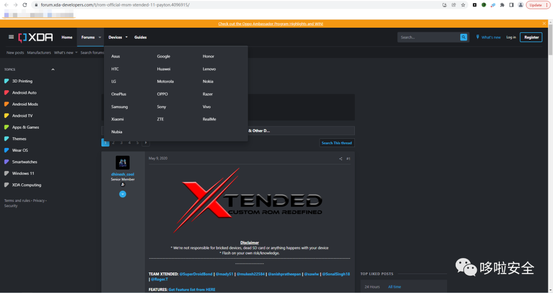
Task: Open the browser profile avatar icon
Action: [521, 5]
